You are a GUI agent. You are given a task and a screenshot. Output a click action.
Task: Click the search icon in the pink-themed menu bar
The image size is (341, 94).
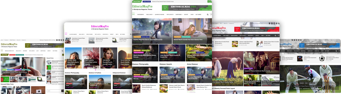coord(131,34)
